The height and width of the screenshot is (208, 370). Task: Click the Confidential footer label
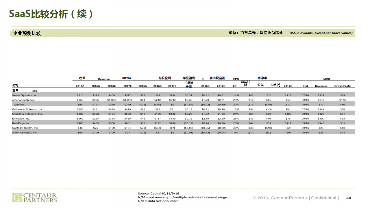tap(323, 198)
